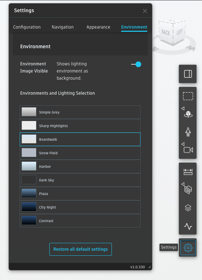Open the Section Analysis box tool
The image size is (202, 280).
[x=188, y=190]
